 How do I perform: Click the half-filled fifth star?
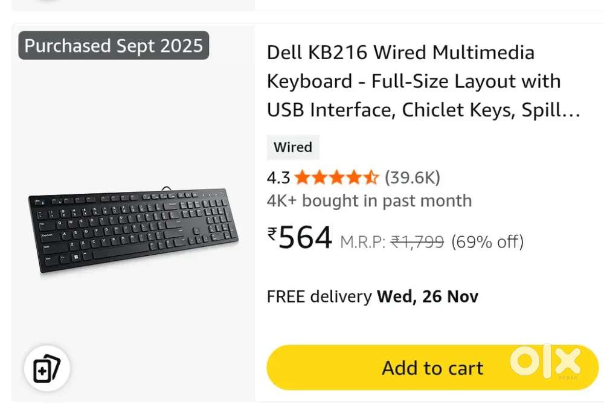[x=373, y=177]
